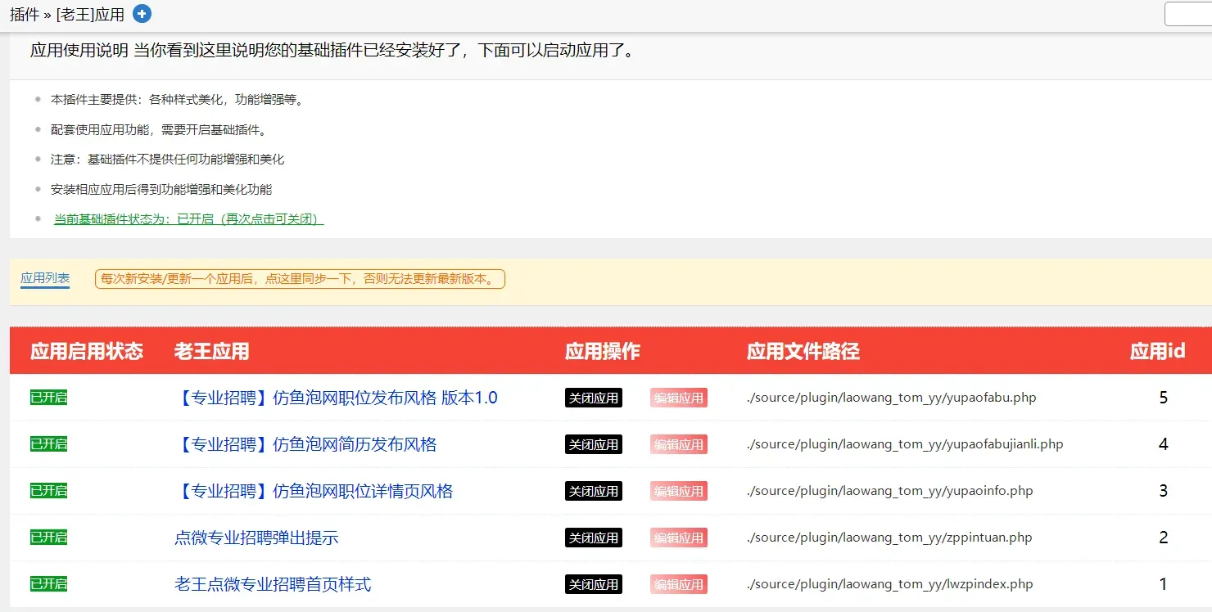Click path text ending yupaoinfo.php
Screen dimensions: 1212x612
(x=890, y=491)
